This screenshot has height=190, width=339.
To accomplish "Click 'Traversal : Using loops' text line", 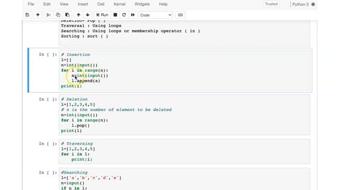I will coord(91,26).
